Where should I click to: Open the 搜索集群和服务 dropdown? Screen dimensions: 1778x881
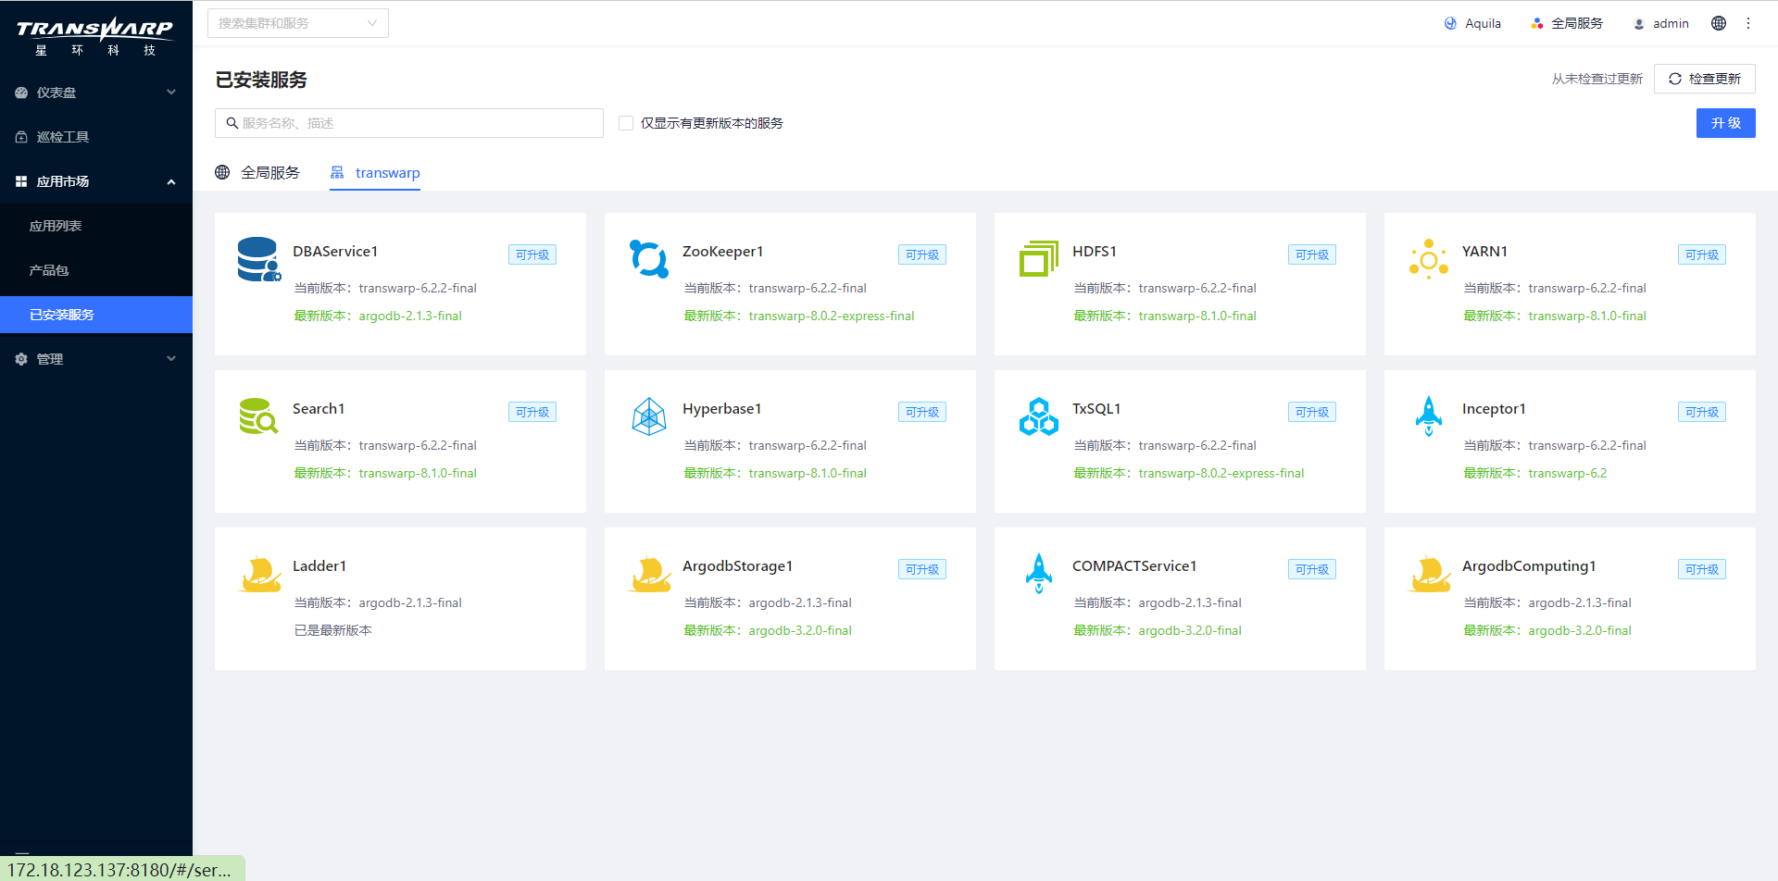point(298,23)
